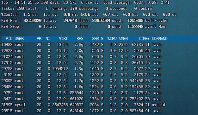Click the VIRT column header
Screen dimensions: 198x115
(63, 39)
